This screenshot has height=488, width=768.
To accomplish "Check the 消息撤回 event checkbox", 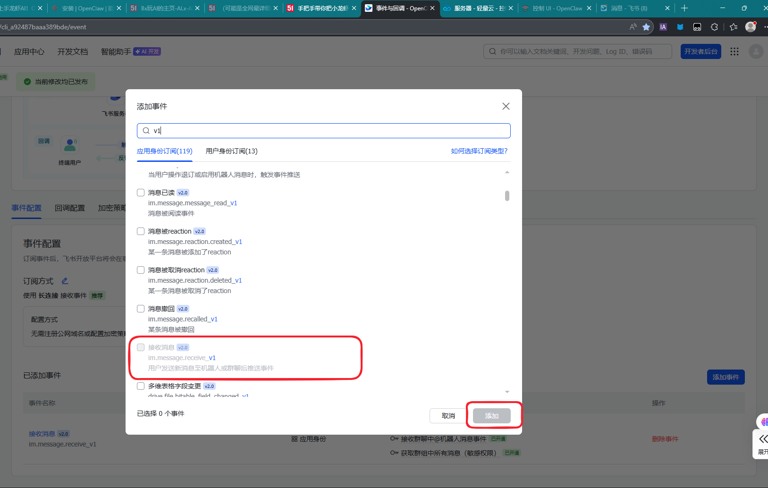I will [141, 309].
